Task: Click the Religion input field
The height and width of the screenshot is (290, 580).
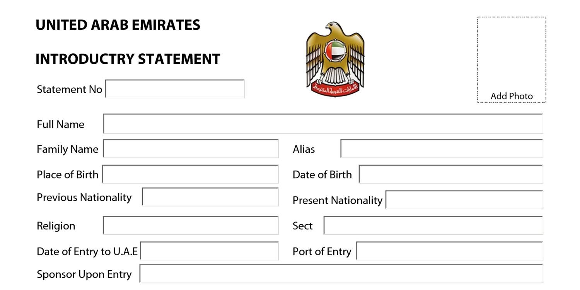Action: click(191, 225)
